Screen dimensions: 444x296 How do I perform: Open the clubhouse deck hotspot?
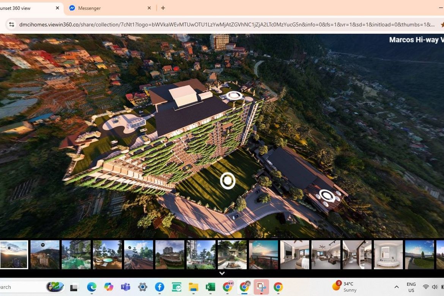pos(327,196)
